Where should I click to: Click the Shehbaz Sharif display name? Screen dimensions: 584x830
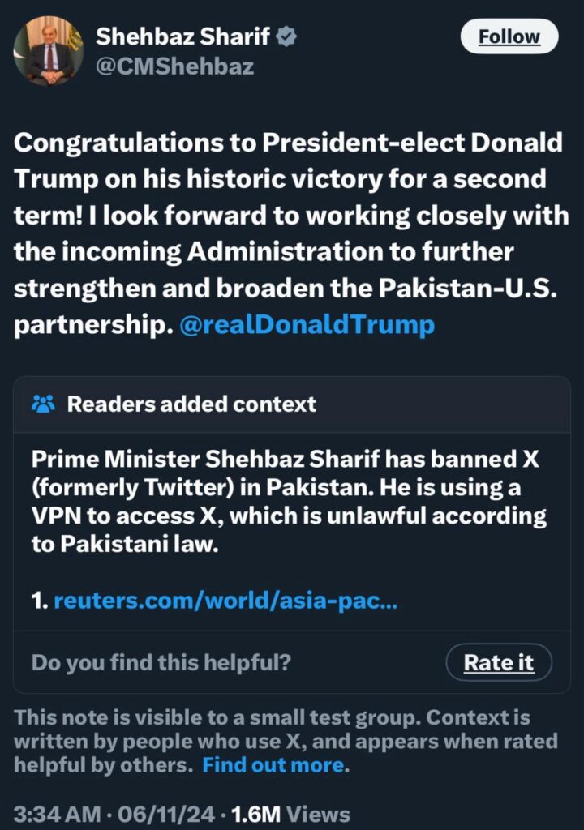tap(185, 36)
